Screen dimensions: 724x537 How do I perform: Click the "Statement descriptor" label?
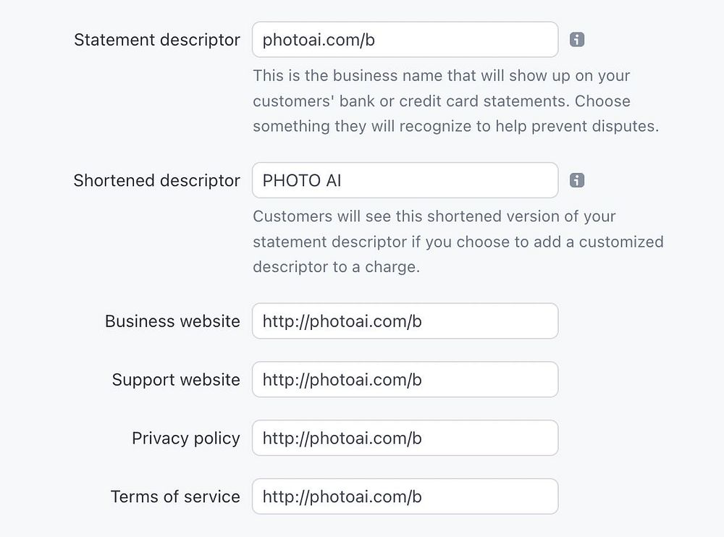(x=157, y=40)
